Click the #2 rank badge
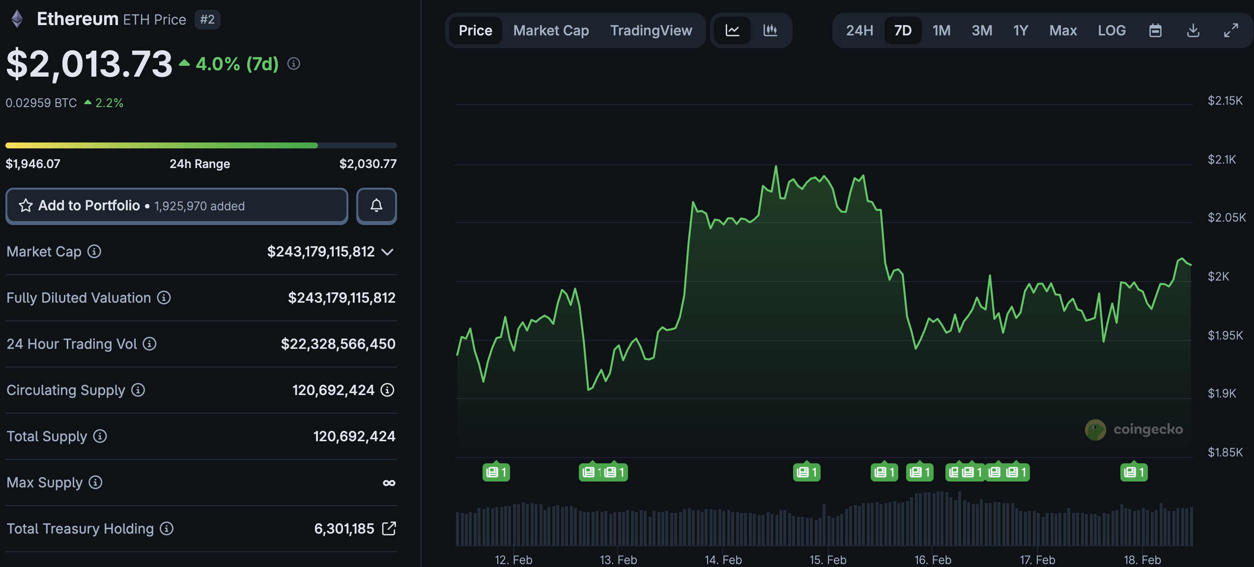 (207, 20)
